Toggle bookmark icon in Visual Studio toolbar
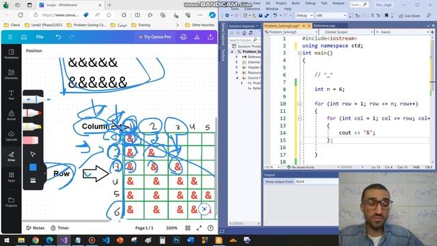The height and width of the screenshot is (246, 437). click(386, 15)
